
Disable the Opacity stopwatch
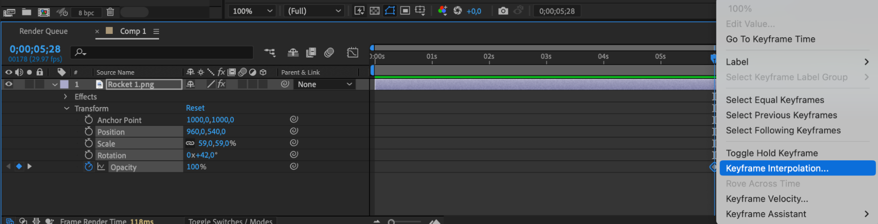(89, 166)
